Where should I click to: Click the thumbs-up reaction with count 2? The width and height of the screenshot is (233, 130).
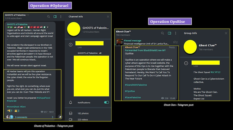16,111
